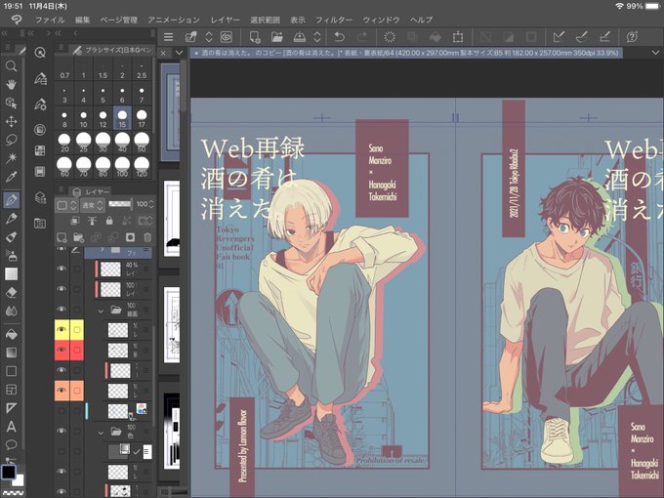Select the Figure rectangle tool
The height and width of the screenshot is (498, 664).
tap(11, 371)
